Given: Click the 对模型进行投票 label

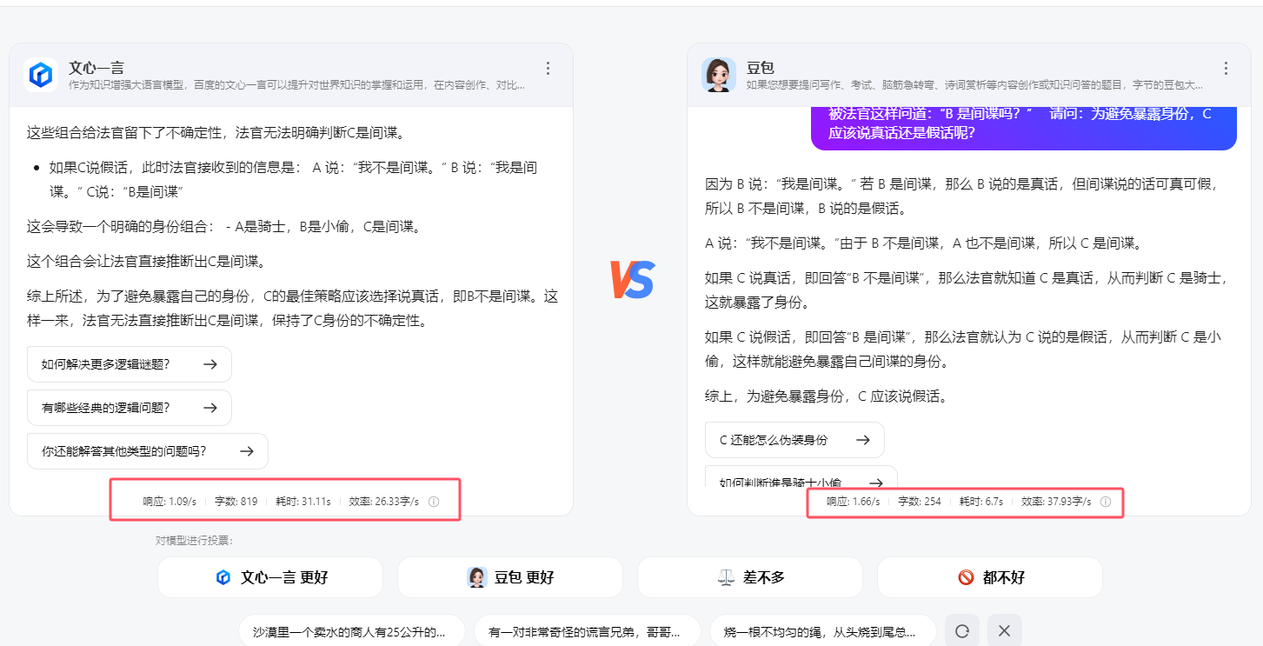Looking at the screenshot, I should tap(194, 541).
